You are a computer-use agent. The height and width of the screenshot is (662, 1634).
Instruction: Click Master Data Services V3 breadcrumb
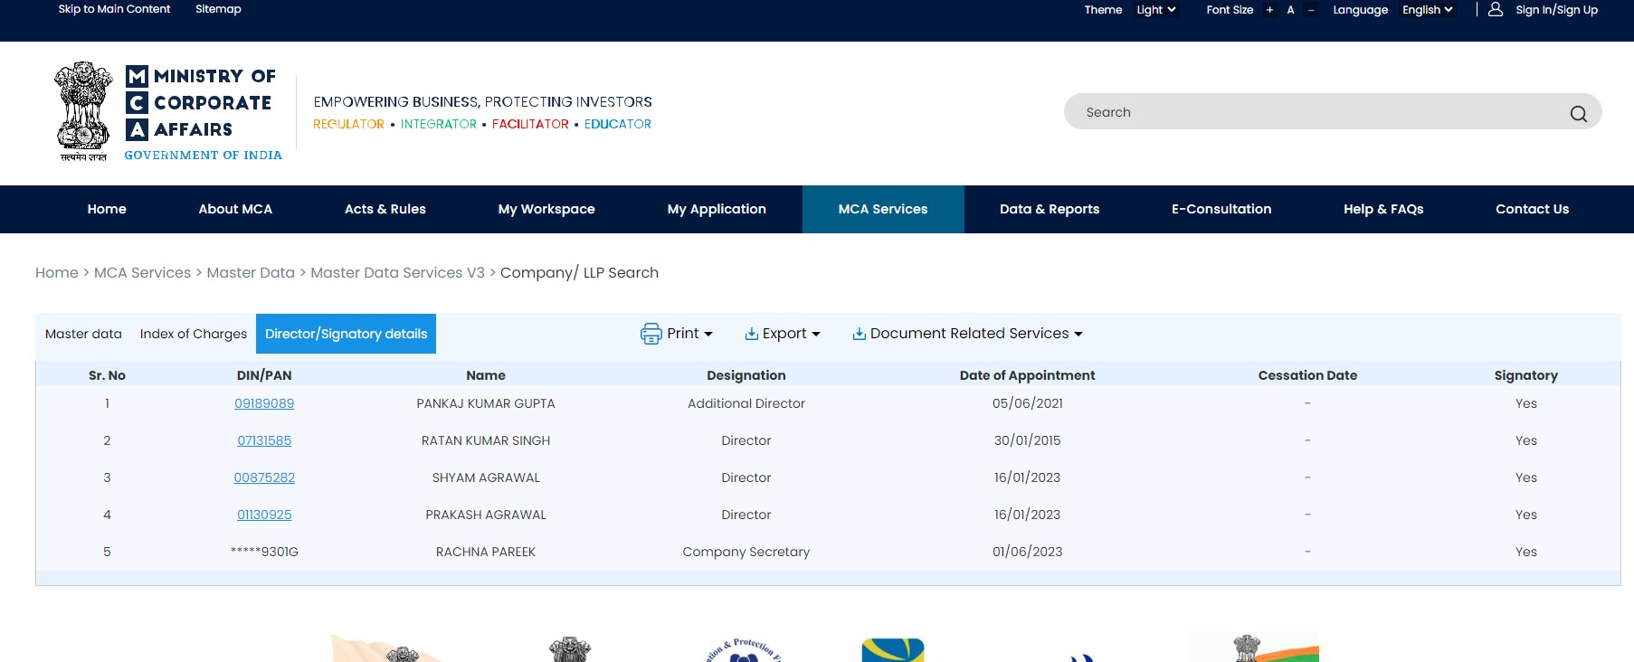point(397,272)
